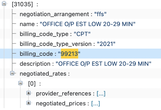Click the highlighted 99213 value

coord(70,54)
